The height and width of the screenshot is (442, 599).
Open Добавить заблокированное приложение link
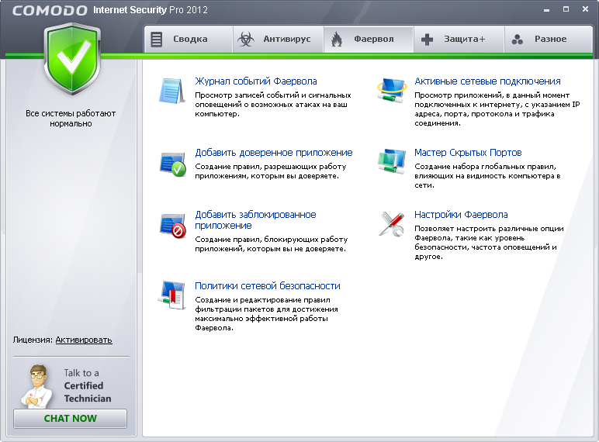pos(255,220)
